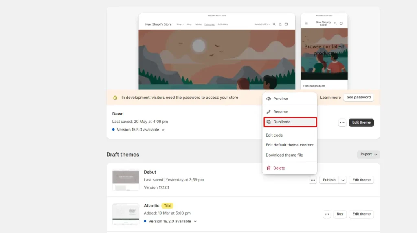Choose Edit default theme content
Screen dimensions: 417x233
[290, 145]
